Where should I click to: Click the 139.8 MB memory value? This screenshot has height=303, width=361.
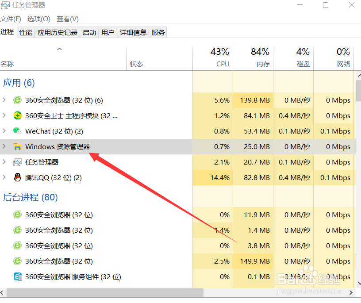[x=255, y=100]
